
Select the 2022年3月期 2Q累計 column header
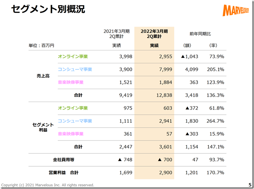(154, 34)
